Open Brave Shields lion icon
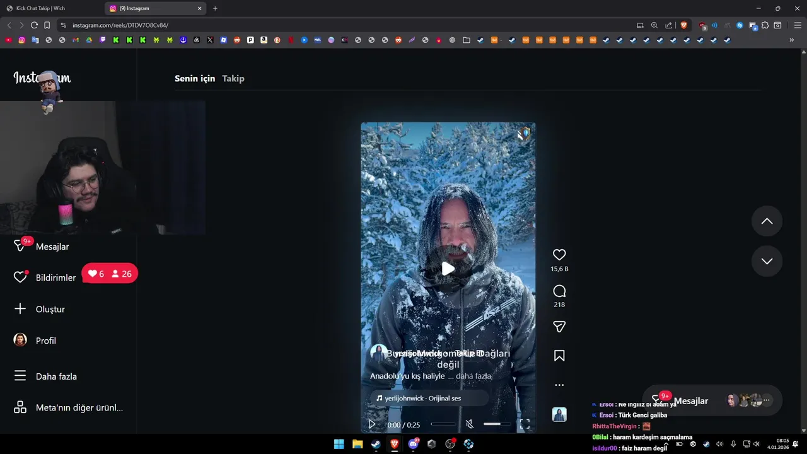The height and width of the screenshot is (454, 807). pos(683,25)
